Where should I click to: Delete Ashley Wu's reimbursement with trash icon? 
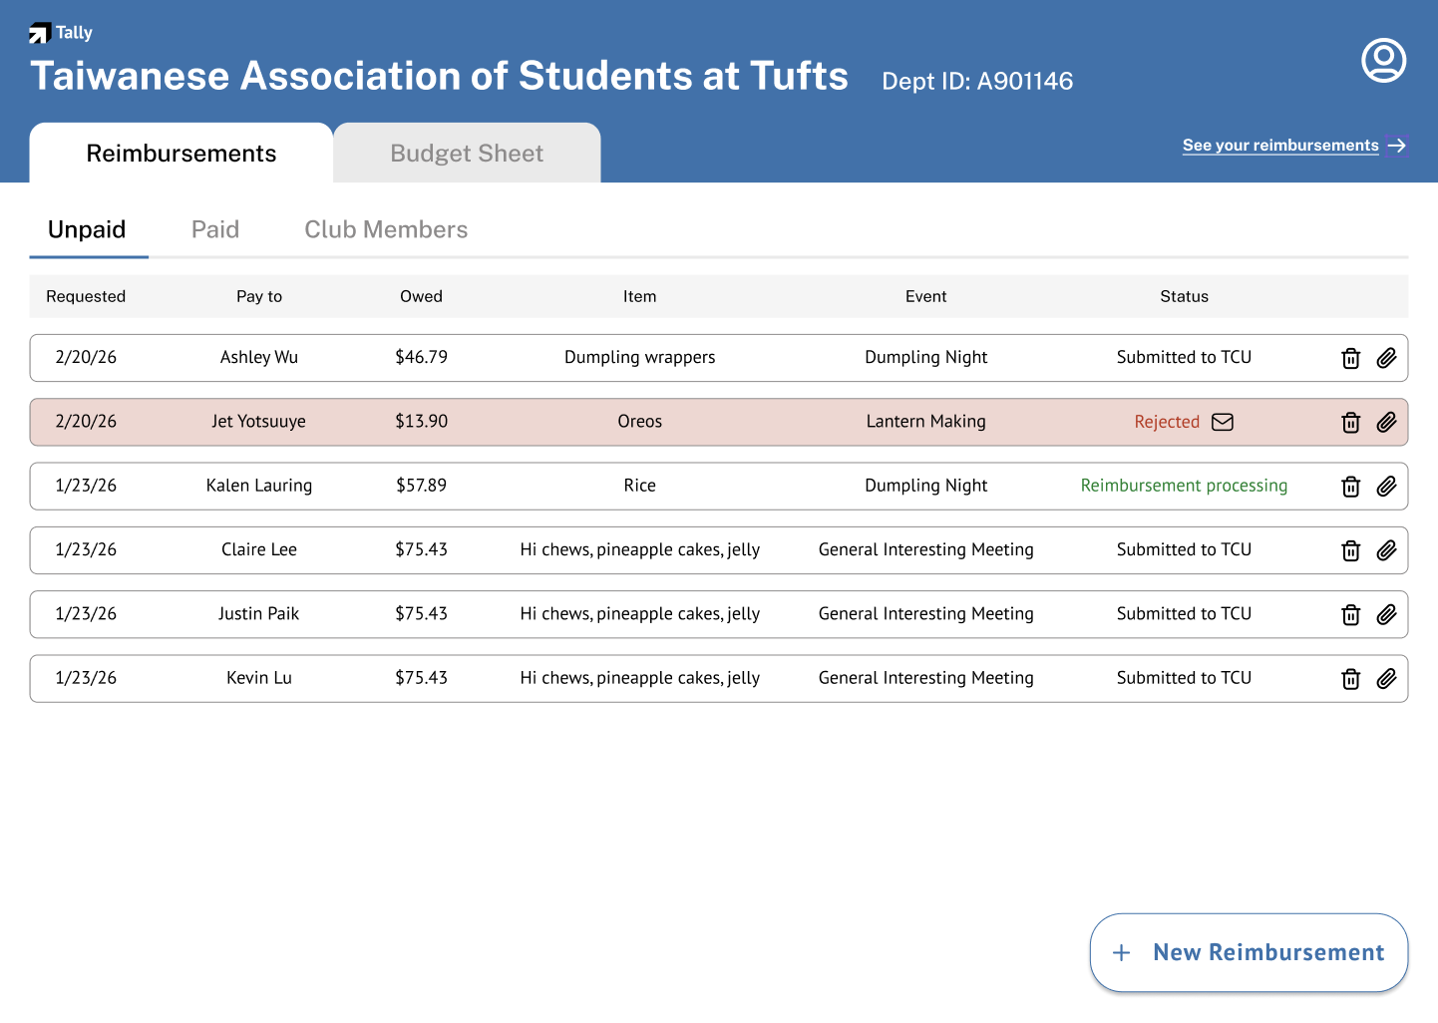point(1350,358)
